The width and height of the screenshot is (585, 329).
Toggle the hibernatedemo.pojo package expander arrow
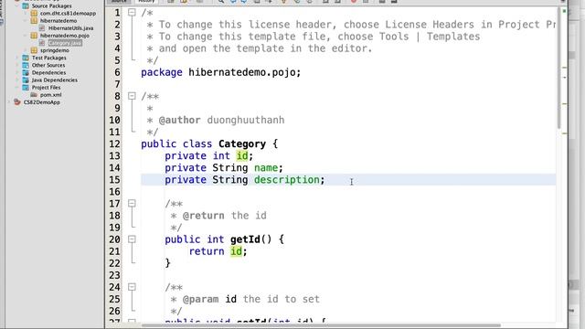tap(26, 36)
